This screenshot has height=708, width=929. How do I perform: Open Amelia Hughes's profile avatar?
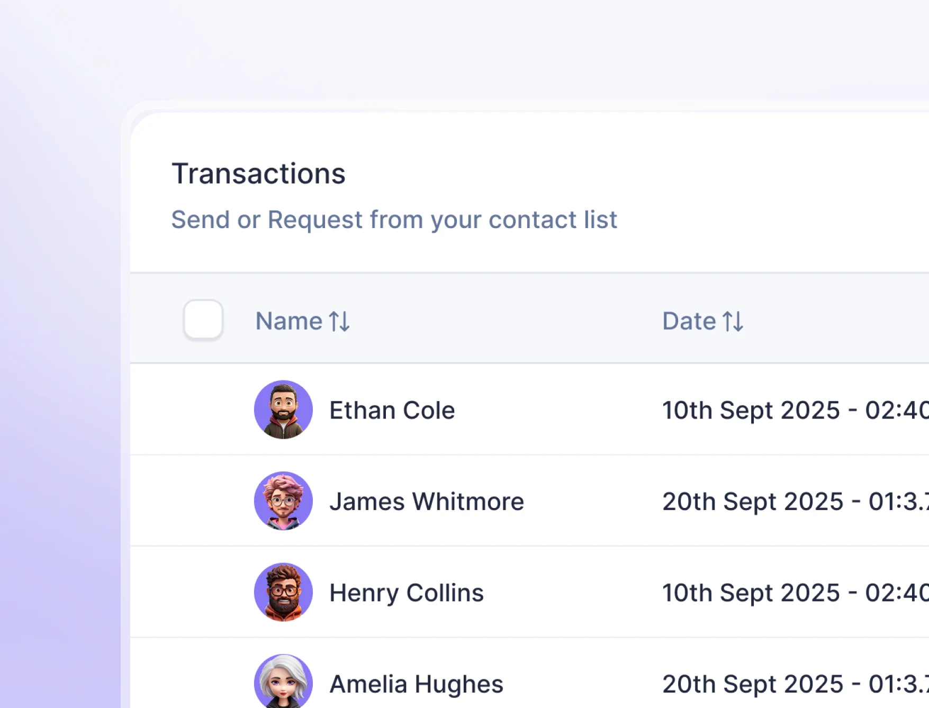283,682
